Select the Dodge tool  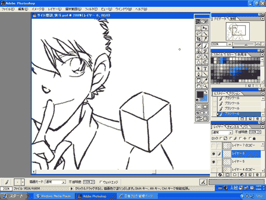[205, 62]
